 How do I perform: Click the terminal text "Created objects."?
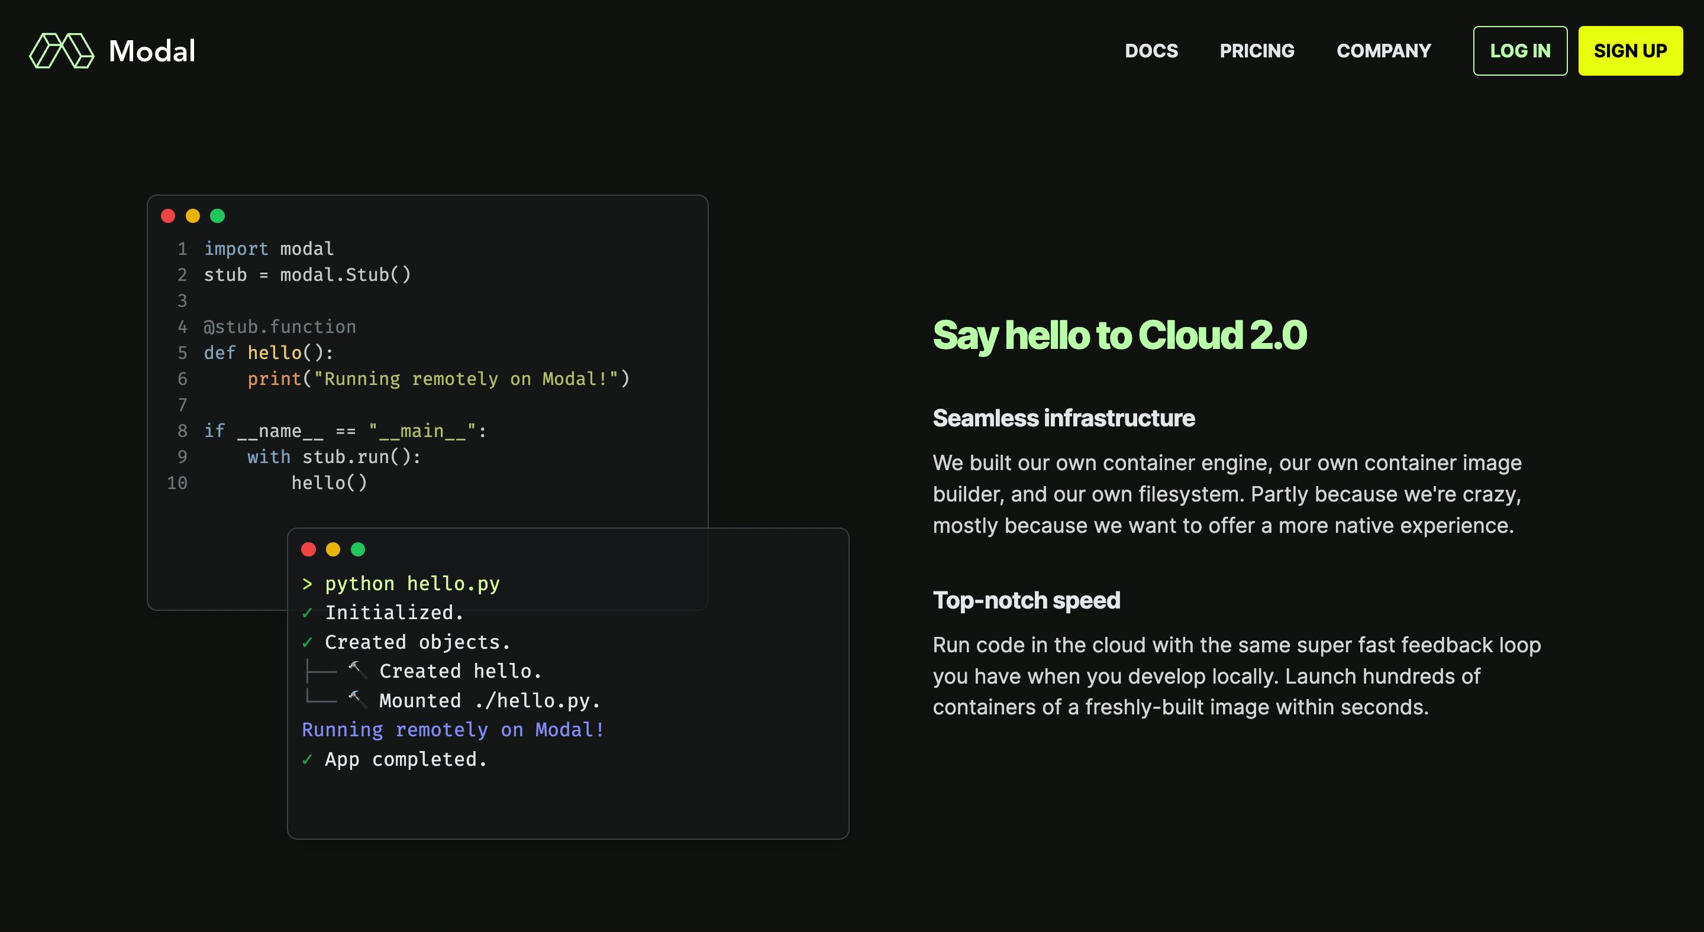(417, 642)
